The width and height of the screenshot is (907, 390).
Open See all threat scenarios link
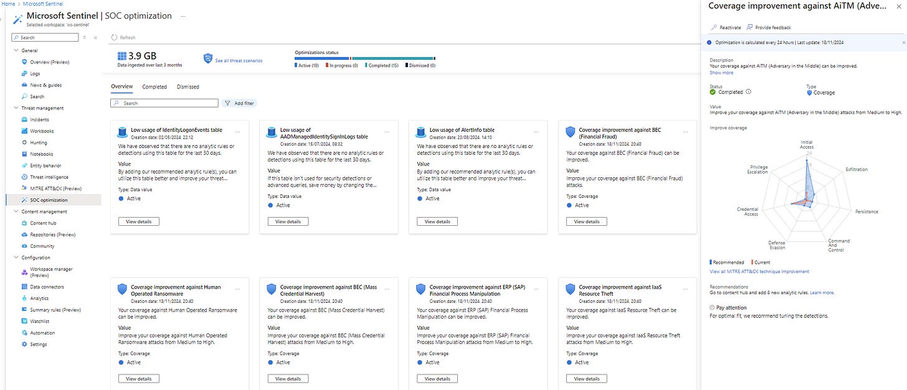click(239, 60)
